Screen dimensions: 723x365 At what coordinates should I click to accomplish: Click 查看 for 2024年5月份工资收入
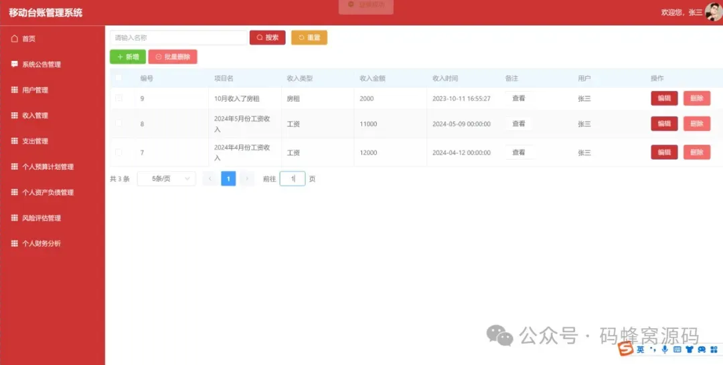point(519,124)
